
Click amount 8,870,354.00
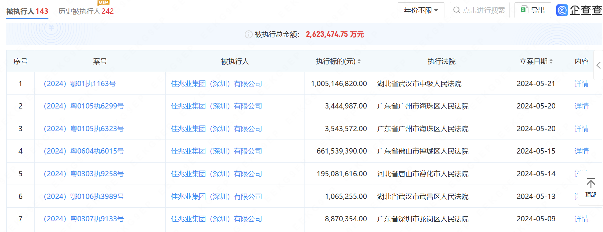click(x=346, y=219)
